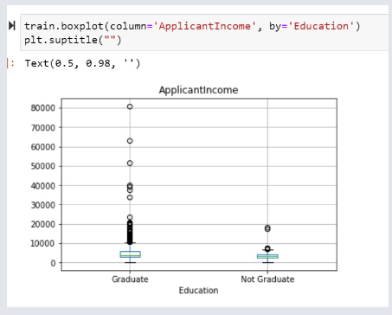Click the 'ApplicantIncome' string in the code
Image resolution: width=392 pixels, height=315 pixels.
tap(204, 26)
